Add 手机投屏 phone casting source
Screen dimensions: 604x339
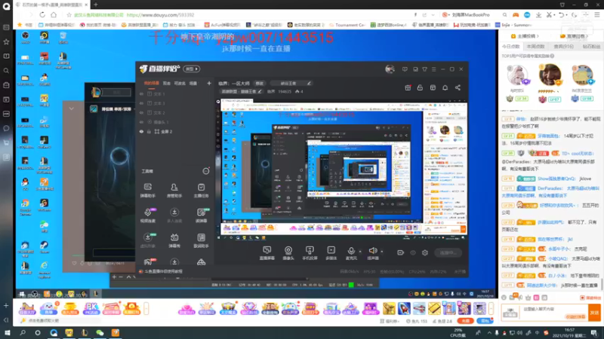tap(310, 253)
